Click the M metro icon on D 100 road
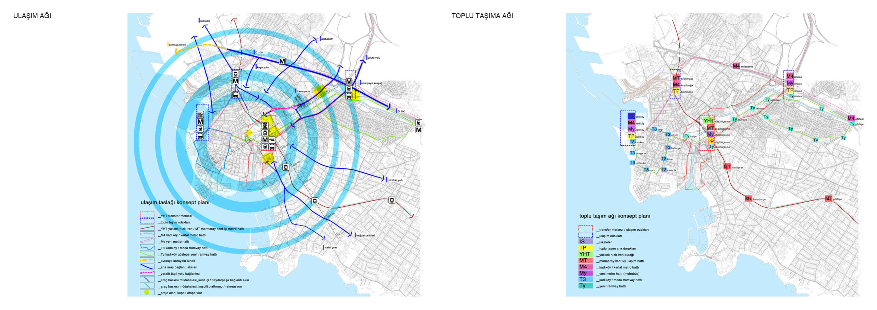Screen dimensions: 877x310 point(282,61)
